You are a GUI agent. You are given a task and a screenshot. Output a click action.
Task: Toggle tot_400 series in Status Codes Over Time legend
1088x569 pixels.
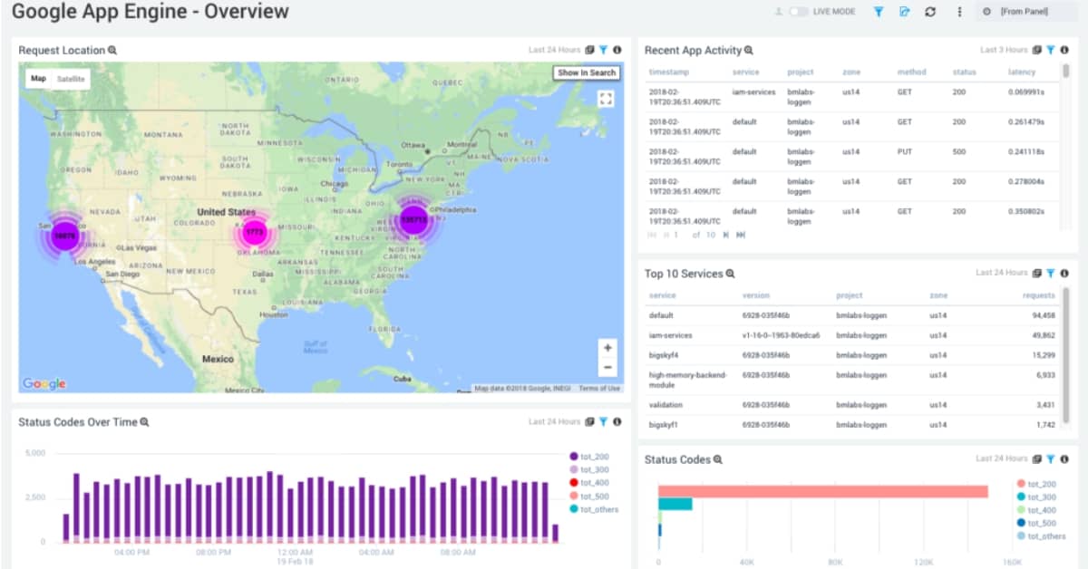point(589,483)
